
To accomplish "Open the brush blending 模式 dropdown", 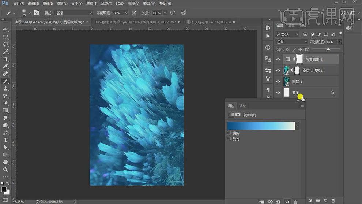I will click(x=73, y=13).
